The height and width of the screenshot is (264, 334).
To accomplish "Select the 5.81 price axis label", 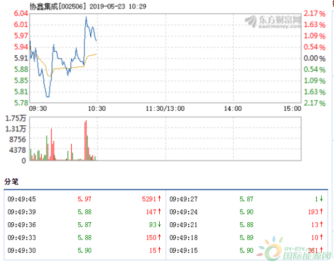I will click(21, 92).
